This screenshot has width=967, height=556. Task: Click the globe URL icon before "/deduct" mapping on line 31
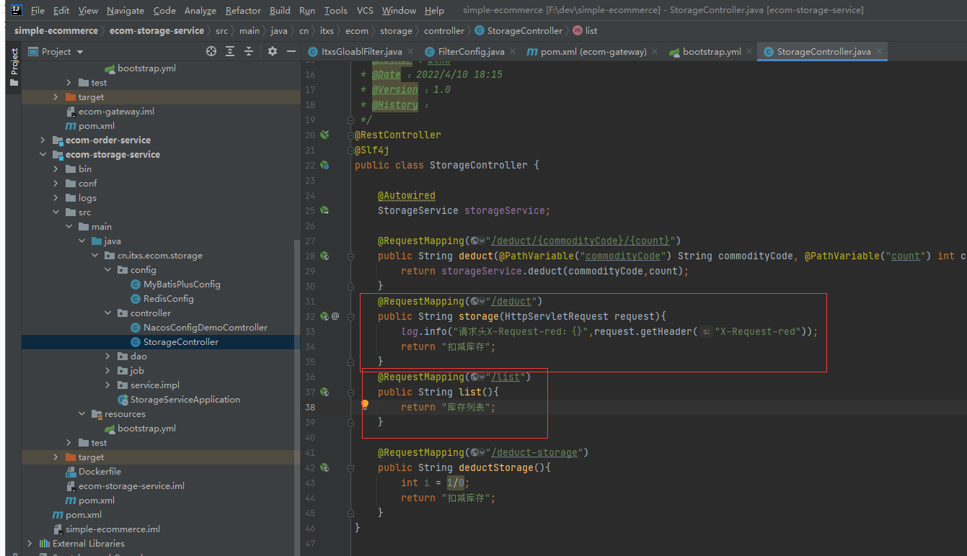(x=477, y=301)
